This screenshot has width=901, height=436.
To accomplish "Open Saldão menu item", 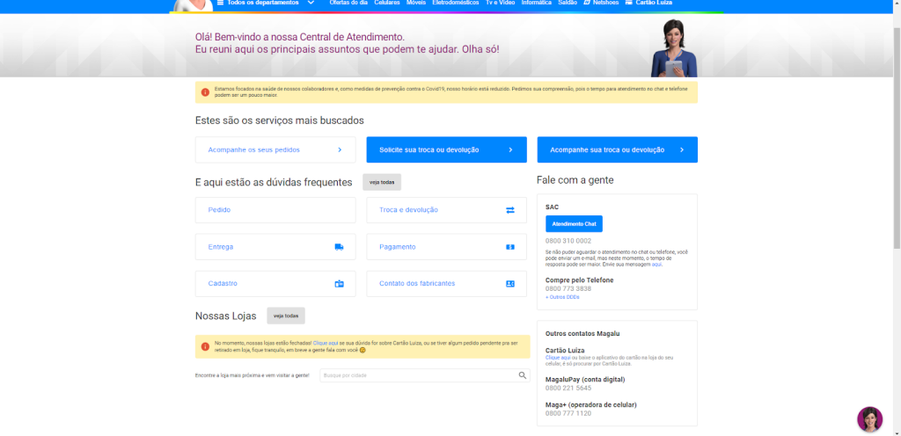I will click(568, 3).
